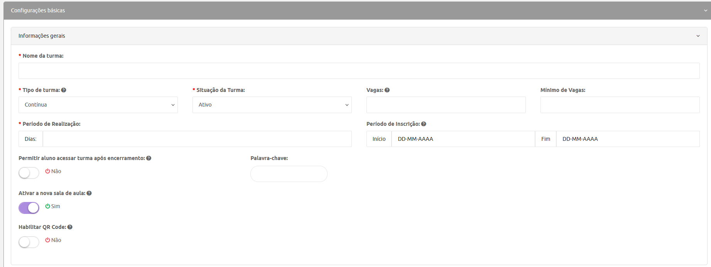Click the Início date field for inscrição

click(463, 139)
